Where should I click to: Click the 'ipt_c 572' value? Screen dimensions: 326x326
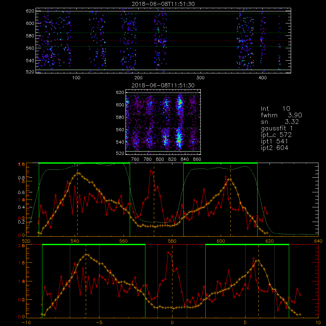pyautogui.click(x=276, y=135)
